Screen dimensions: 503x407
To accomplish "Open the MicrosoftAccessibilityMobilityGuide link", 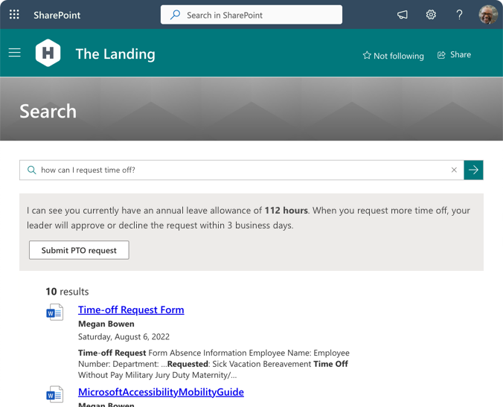I will click(161, 392).
